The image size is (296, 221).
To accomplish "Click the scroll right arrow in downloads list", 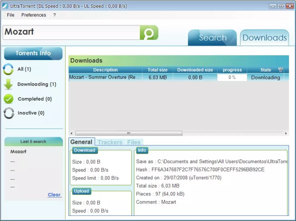I will tap(286, 133).
